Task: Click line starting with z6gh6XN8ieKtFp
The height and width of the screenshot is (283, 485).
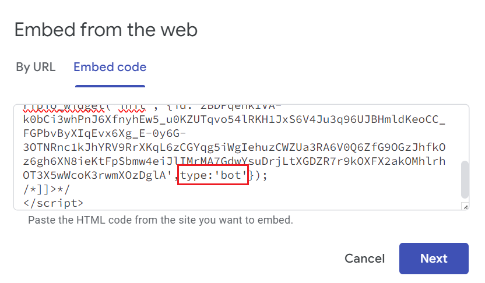Action: pos(234,161)
